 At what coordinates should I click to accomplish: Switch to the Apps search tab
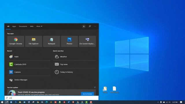click(x=14, y=26)
